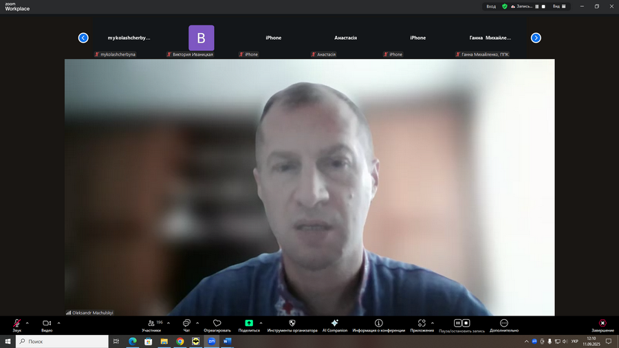This screenshot has height=348, width=619.
Task: Toggle the camera with Видео button
Action: 47,323
